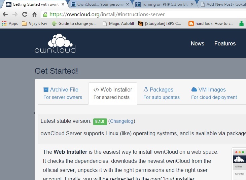The image size is (246, 180).
Task: Switch to OwnCloud... Your persona browser tab
Action: point(100,4)
